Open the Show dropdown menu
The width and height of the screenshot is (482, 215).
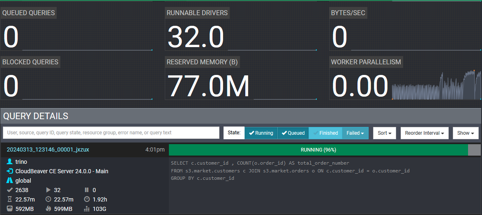point(466,133)
